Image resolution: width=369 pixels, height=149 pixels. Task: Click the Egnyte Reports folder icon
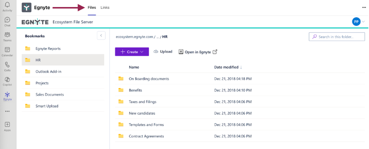point(28,48)
